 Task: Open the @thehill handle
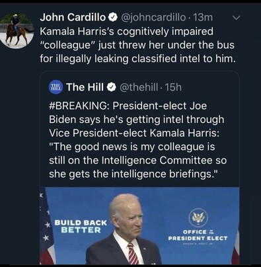(139, 87)
